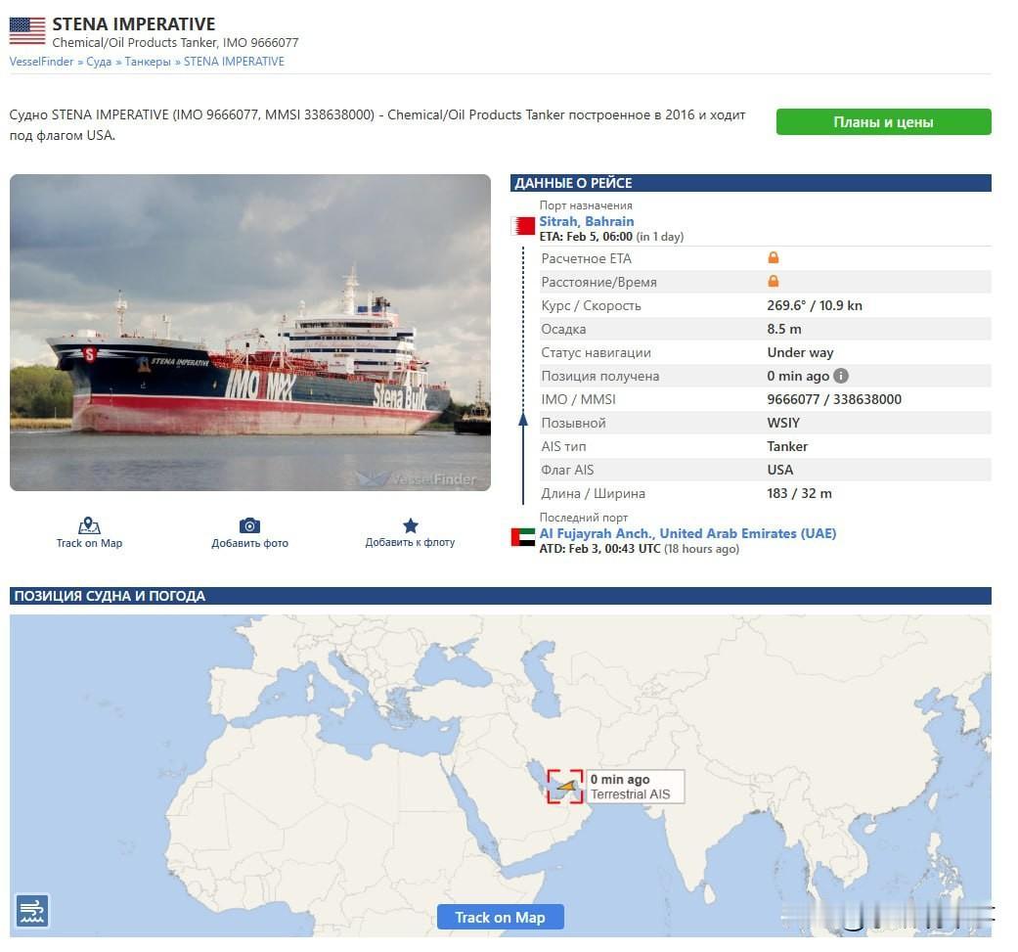Open the STENA IMPERATIVE ship photo
This screenshot has width=1018, height=952.
tap(250, 333)
